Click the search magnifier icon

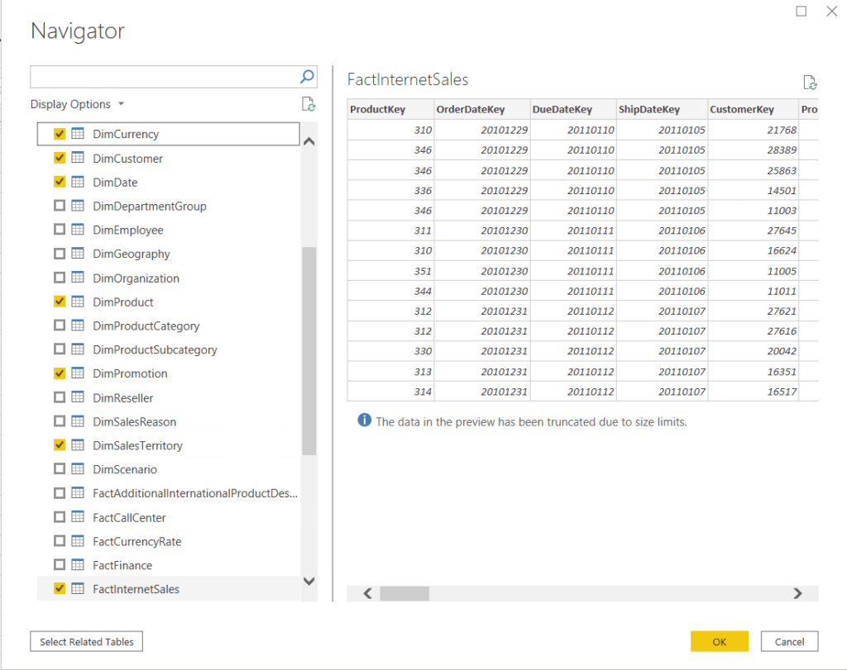(x=307, y=77)
